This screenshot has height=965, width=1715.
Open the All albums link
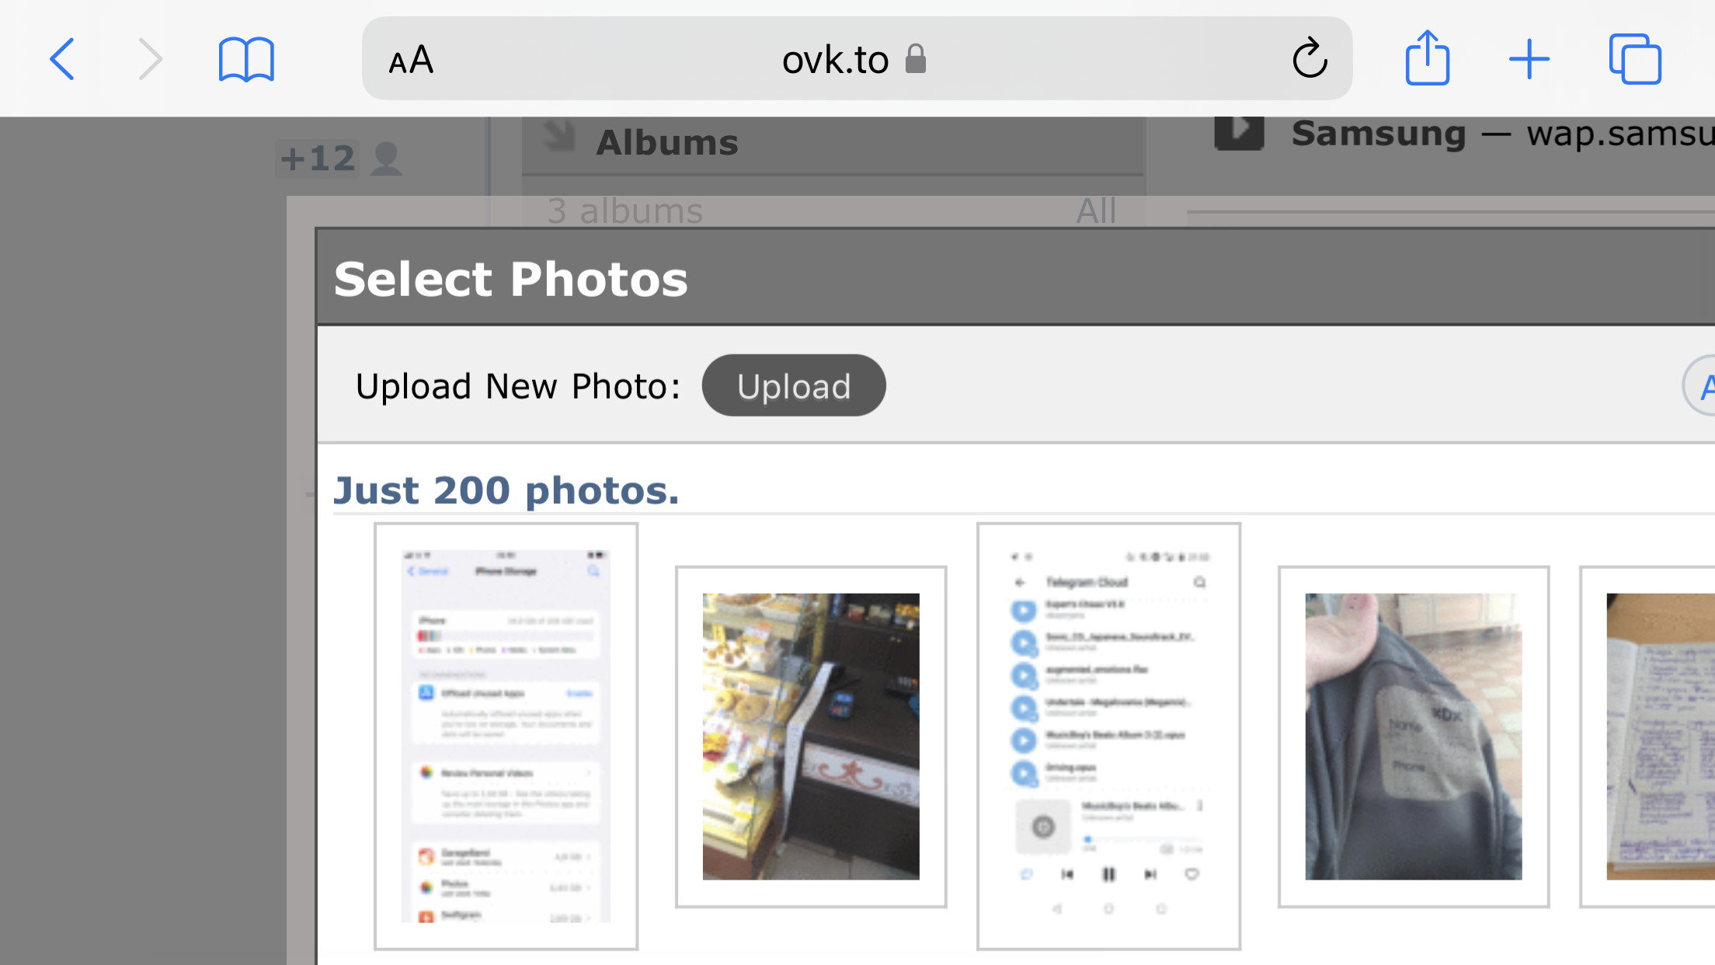[1095, 211]
